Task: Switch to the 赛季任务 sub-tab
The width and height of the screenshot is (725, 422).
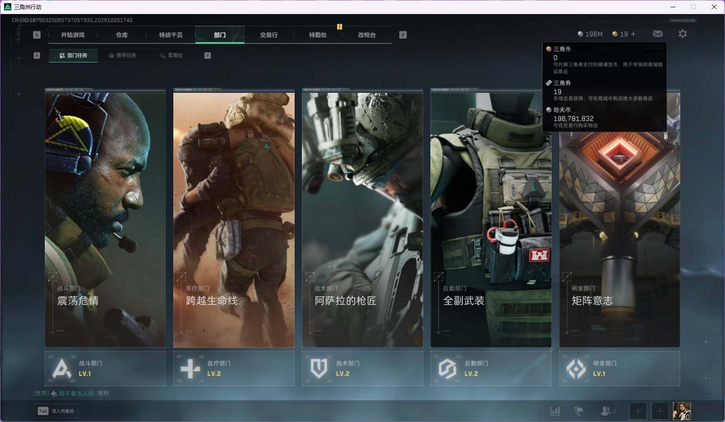Action: pos(122,55)
